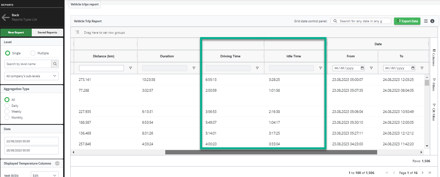Sort by Driving Time column header
440x177 pixels.
click(230, 56)
